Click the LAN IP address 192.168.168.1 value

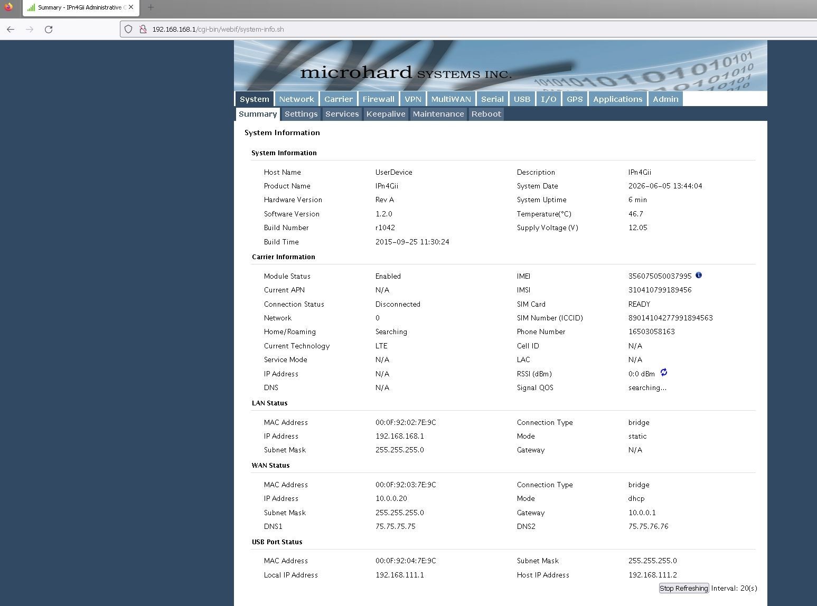400,436
